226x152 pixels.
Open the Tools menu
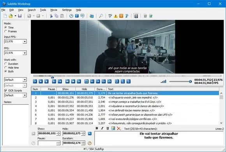point(43,10)
